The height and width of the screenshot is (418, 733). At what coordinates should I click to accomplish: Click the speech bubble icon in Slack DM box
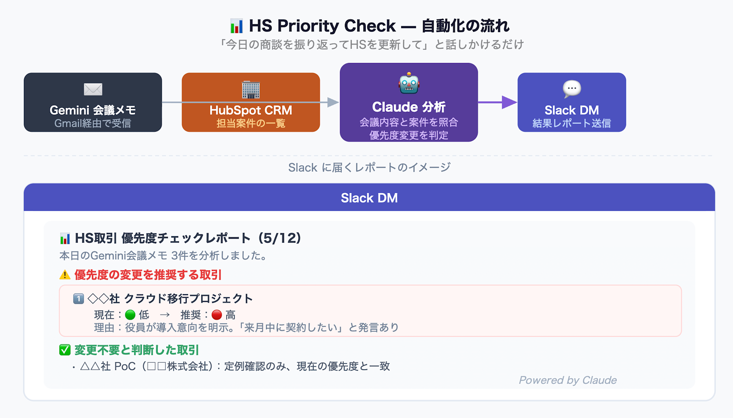pyautogui.click(x=572, y=89)
